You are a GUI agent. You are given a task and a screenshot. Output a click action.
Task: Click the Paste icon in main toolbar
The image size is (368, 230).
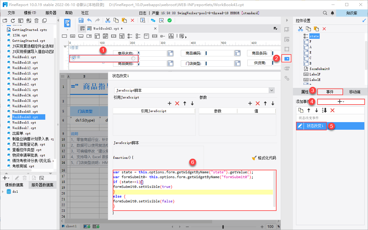point(124,20)
